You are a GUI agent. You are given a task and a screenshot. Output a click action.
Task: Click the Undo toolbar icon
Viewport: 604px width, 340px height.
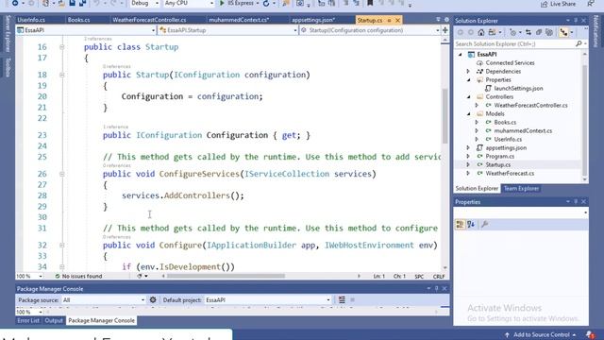tap(96, 3)
